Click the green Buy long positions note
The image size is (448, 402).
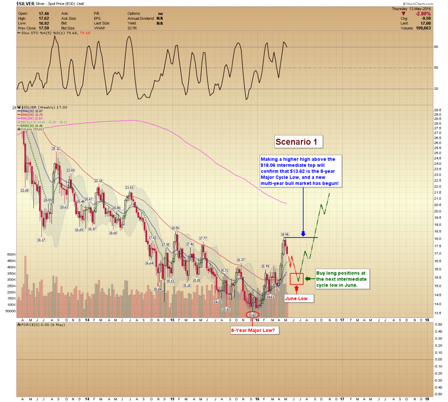click(342, 279)
